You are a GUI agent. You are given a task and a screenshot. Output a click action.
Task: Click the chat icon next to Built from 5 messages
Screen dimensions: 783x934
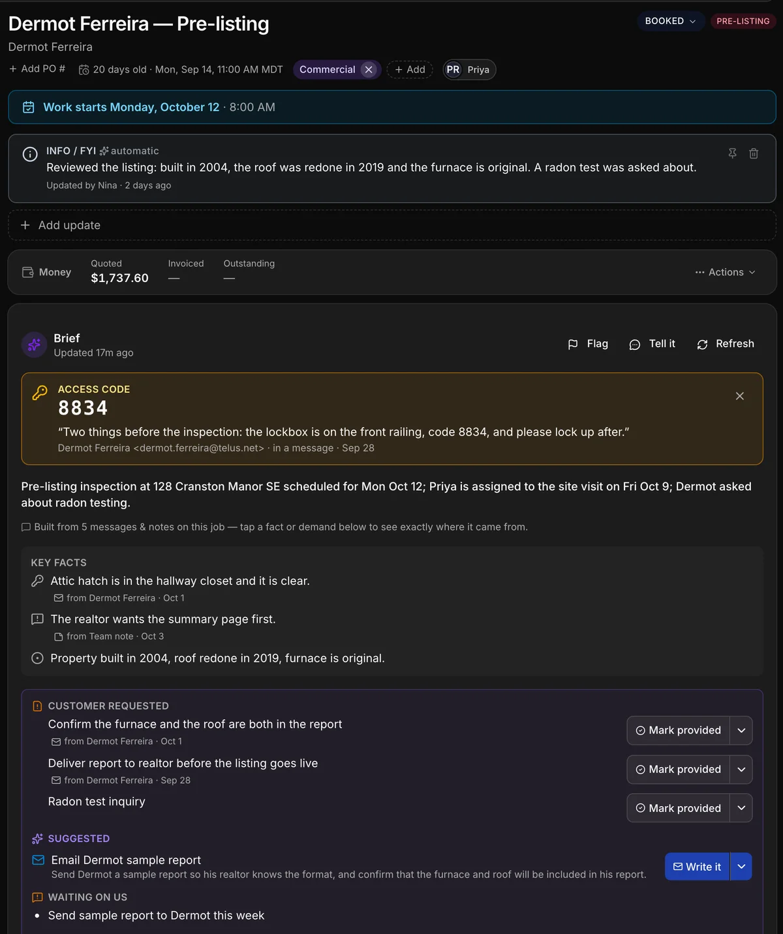coord(26,527)
